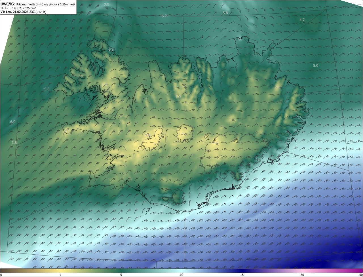Click the 30 tick label on the color scale
Viewport: 363px width, 277px height.
(x=302, y=275)
